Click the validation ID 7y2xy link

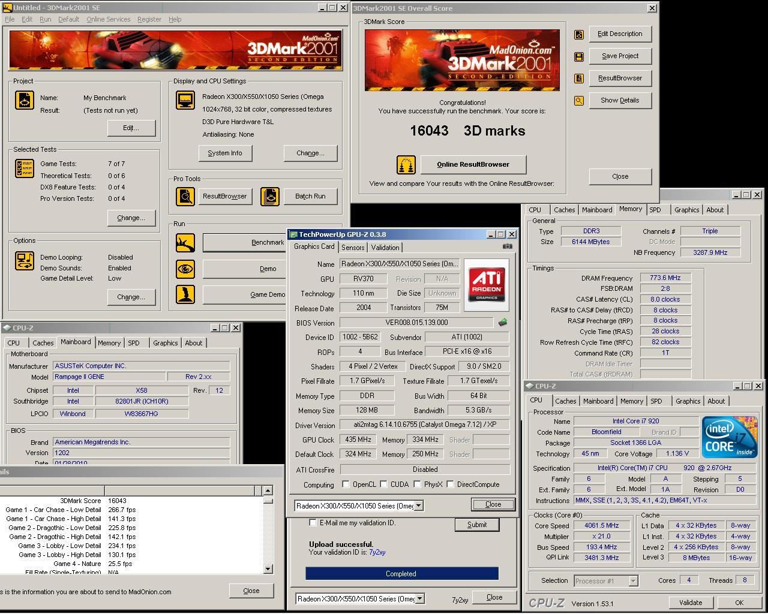click(x=377, y=552)
